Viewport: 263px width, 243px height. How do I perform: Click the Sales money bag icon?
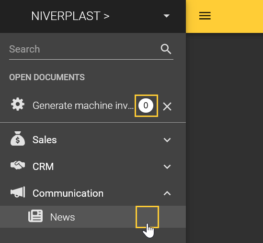pos(18,138)
